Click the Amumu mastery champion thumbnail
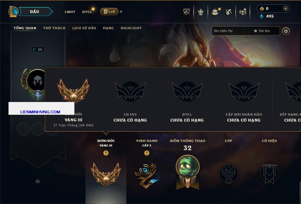 pos(187,167)
